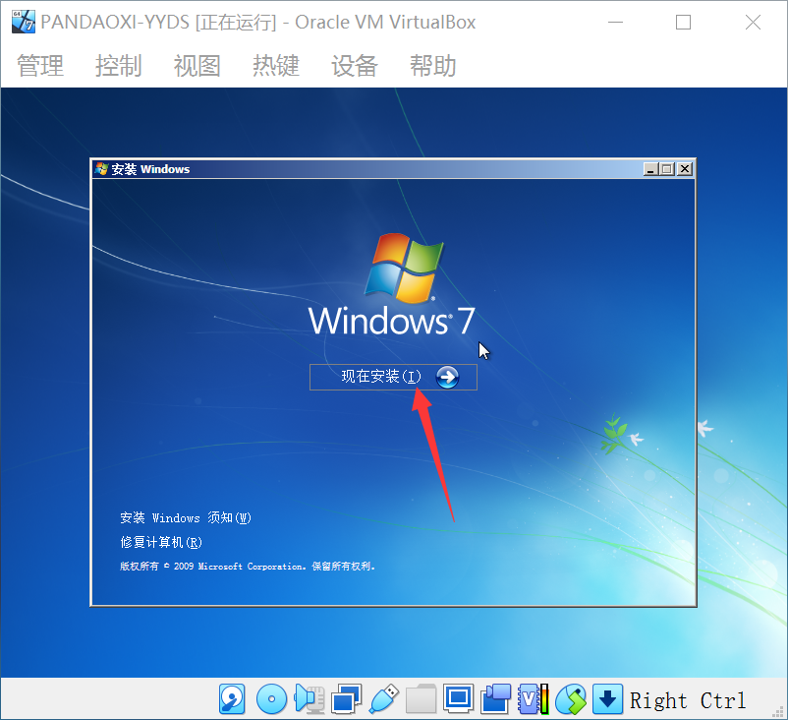Click the blue arrow on install button
Viewport: 788px width, 720px height.
pos(447,377)
